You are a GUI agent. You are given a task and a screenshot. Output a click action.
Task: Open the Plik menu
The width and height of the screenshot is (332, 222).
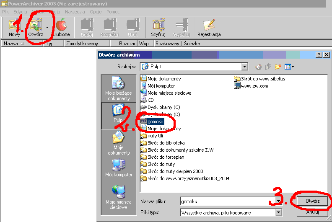[x=5, y=12]
